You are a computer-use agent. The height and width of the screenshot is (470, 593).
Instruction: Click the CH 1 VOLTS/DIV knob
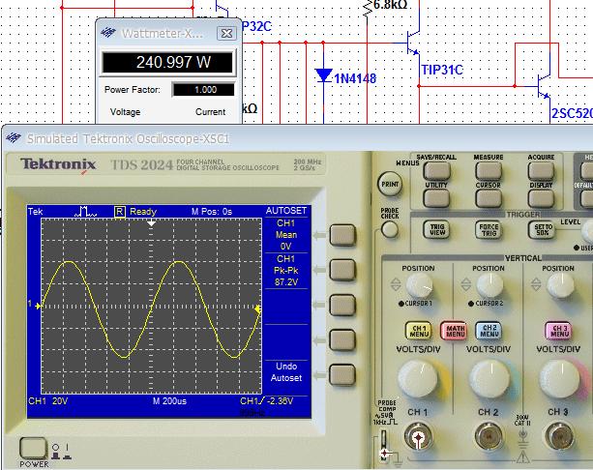tap(418, 379)
